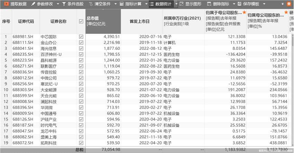294x153 pixels.
Task: Click the 计算机 industry cell
Action: 169,43
